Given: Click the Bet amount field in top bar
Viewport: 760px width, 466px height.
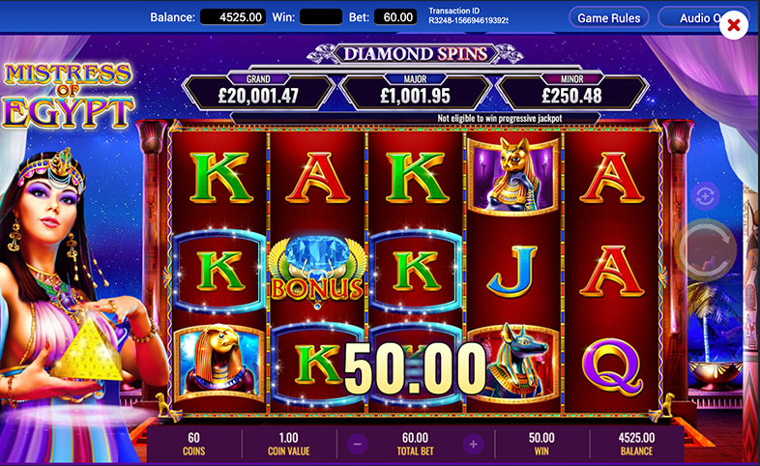Looking at the screenshot, I should [x=395, y=17].
